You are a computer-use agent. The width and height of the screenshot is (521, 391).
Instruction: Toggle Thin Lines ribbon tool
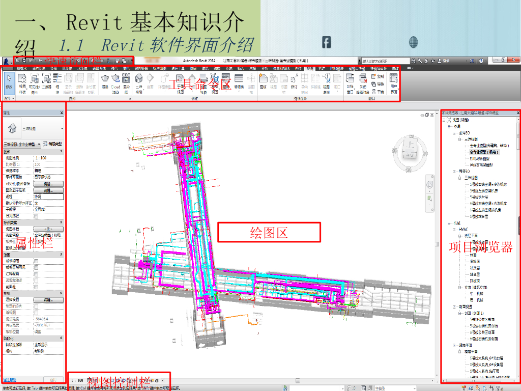pyautogui.click(x=57, y=84)
